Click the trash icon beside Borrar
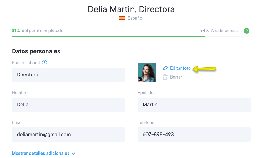 pyautogui.click(x=165, y=77)
